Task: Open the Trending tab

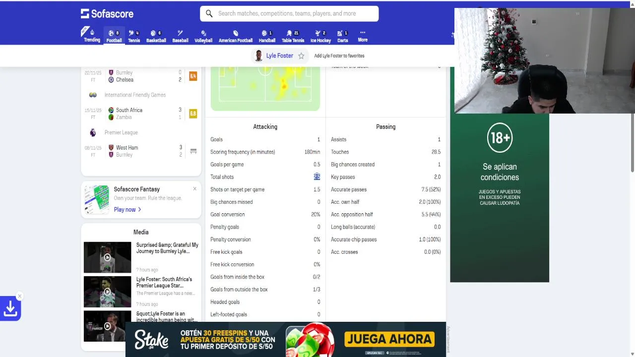Action: coord(92,35)
